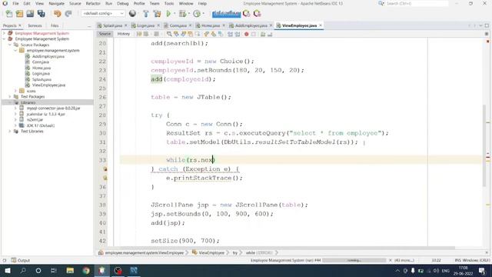Collapse the Source Packages tree node
The width and height of the screenshot is (492, 277).
10,45
